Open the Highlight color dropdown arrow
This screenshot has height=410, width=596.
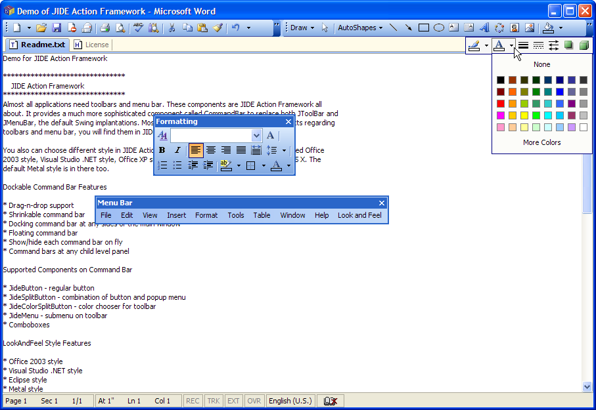(x=239, y=165)
